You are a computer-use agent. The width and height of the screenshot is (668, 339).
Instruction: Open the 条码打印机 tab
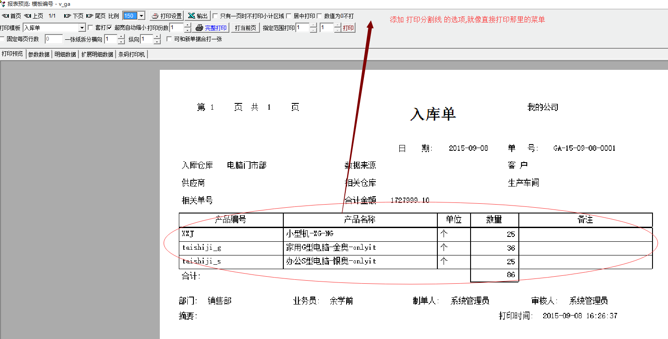131,54
